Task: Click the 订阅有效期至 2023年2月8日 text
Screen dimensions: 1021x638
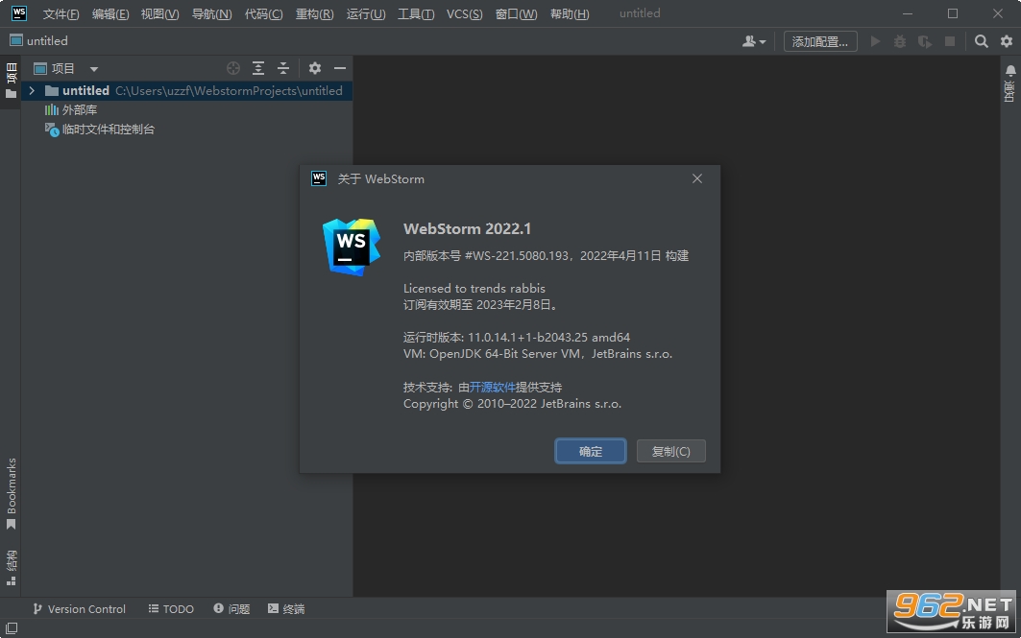Action: click(x=480, y=304)
